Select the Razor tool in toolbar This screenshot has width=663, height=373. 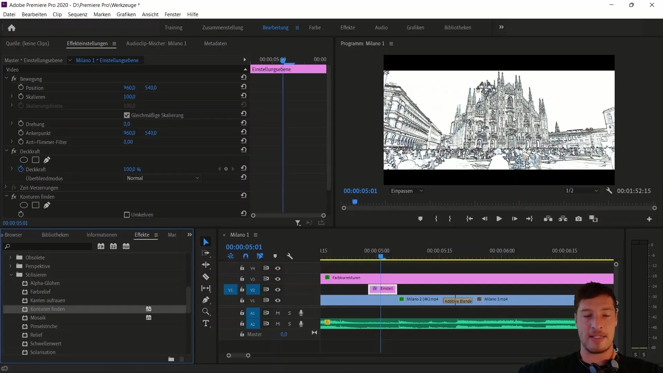[206, 276]
